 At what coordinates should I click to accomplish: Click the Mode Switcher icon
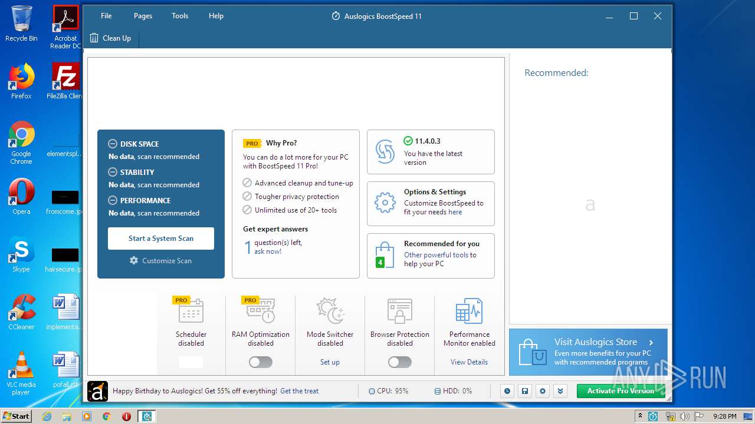coord(330,310)
